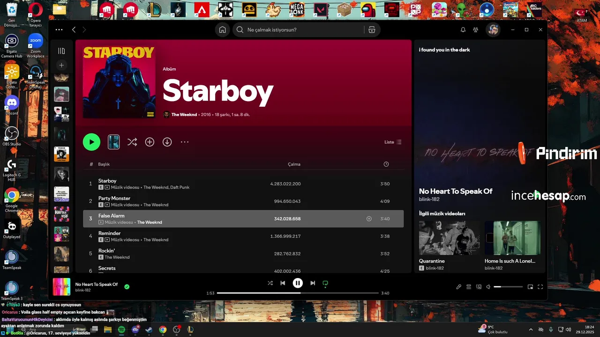The height and width of the screenshot is (337, 600).
Task: Expand the system tray hidden icons chevron
Action: tap(531, 330)
